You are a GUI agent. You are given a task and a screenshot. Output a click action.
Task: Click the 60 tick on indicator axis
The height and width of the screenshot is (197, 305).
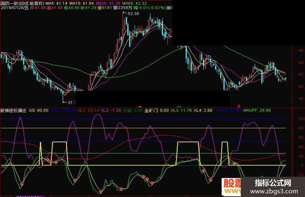coord(300,137)
